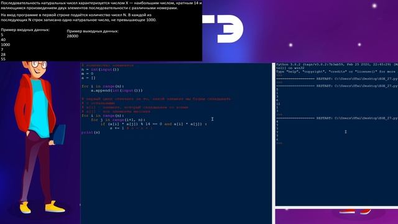
Task: Click the if-condition line containing "% 14 == 0"
Action: tap(154, 124)
